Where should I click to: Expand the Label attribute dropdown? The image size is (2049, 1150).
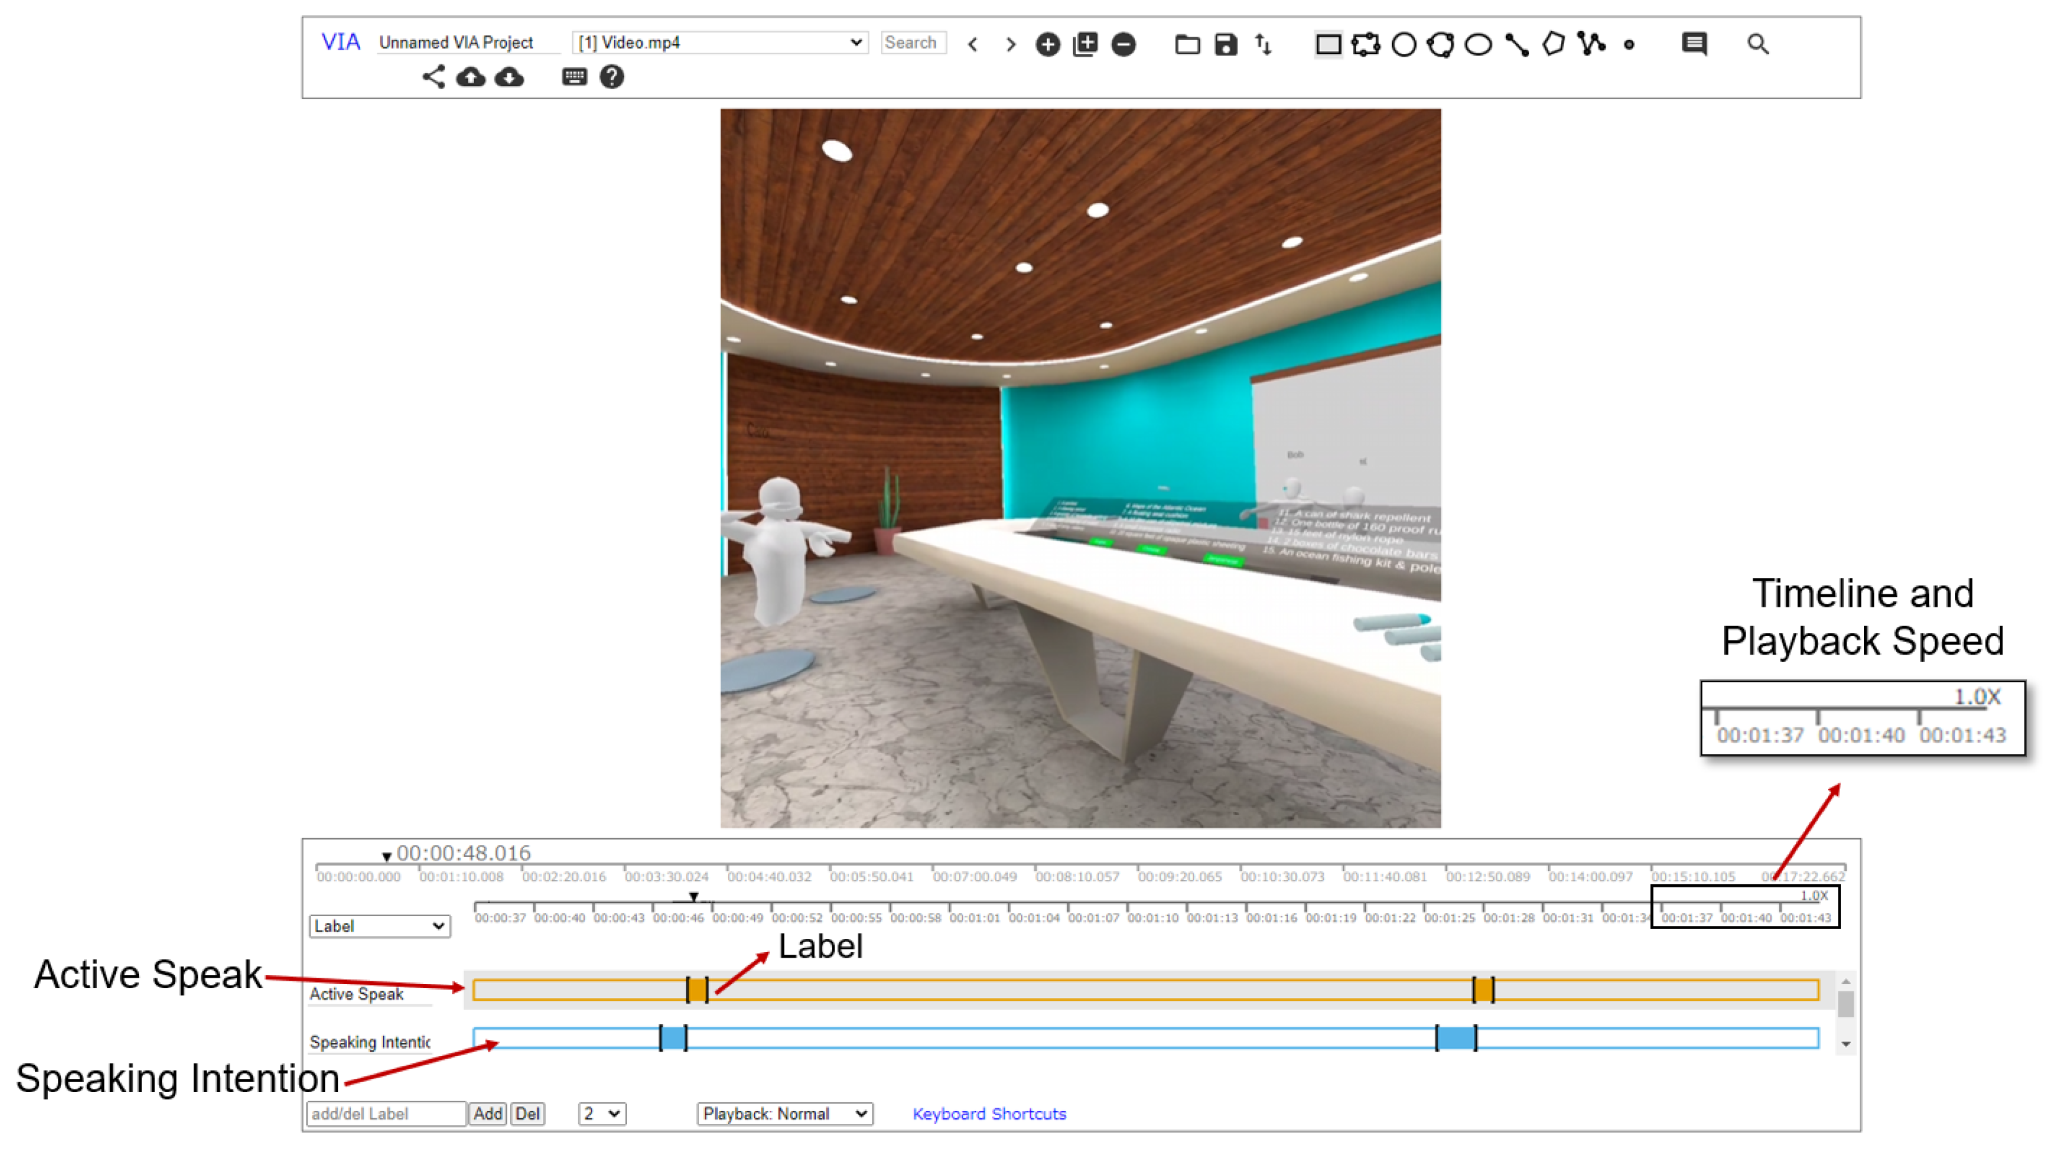(x=379, y=926)
